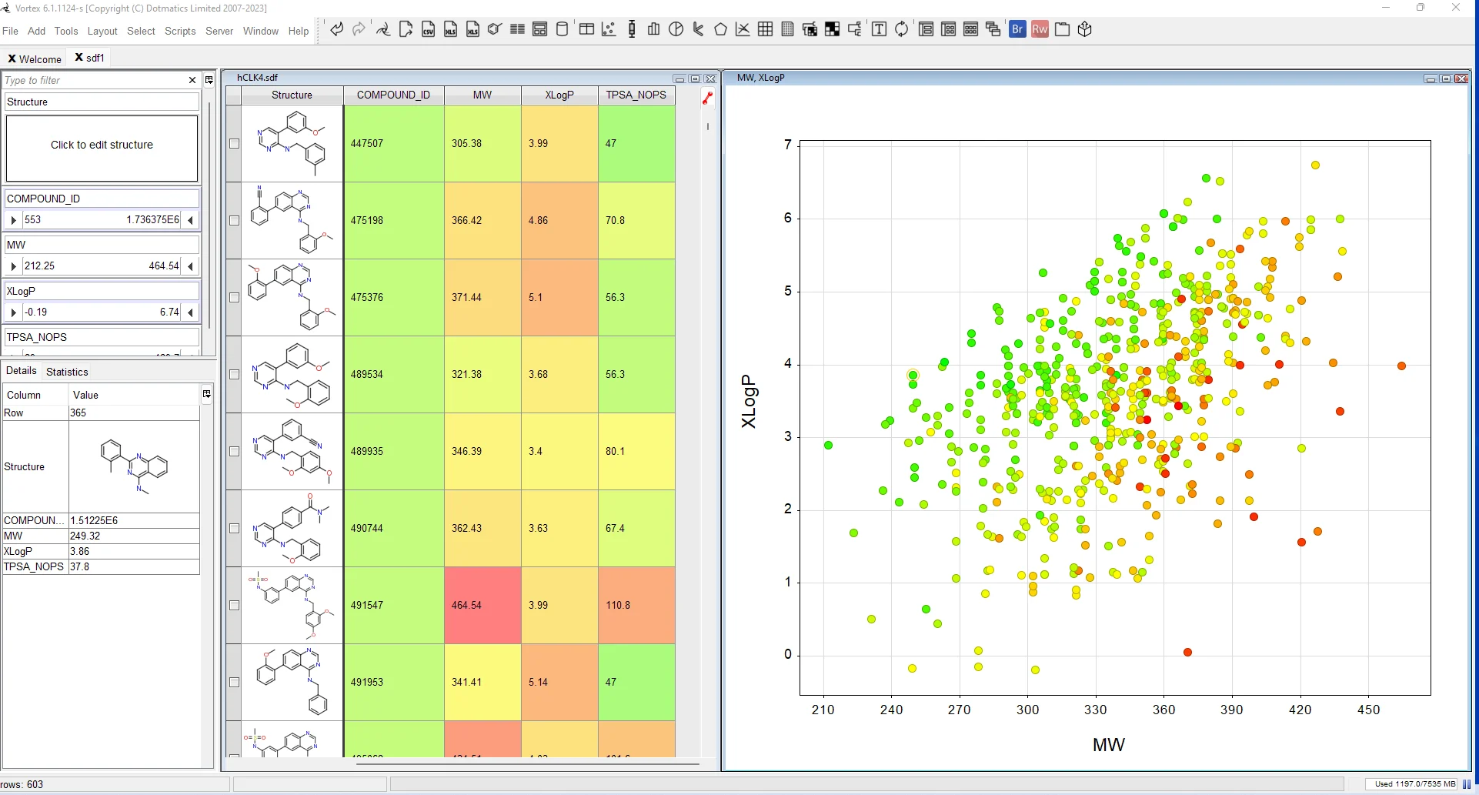Open the Details panel options dropdown
Image resolution: width=1479 pixels, height=795 pixels.
click(205, 394)
